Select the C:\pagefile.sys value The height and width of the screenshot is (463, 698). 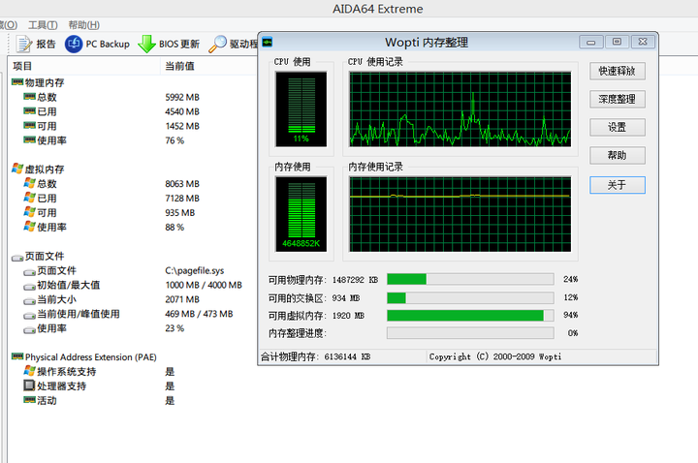coord(195,270)
